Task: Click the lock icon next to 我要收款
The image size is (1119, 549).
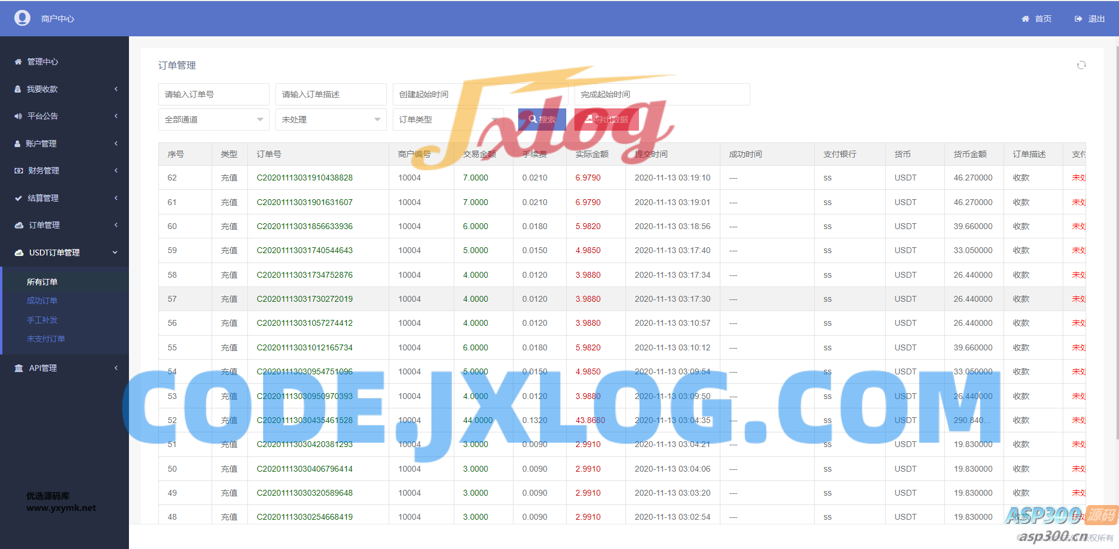Action: [18, 89]
